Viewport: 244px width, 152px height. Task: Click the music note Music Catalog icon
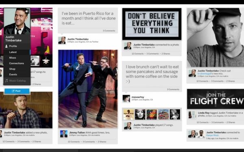tap(7, 81)
